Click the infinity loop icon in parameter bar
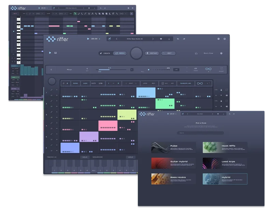Screen dimensions: 273x211 tap(209, 69)
